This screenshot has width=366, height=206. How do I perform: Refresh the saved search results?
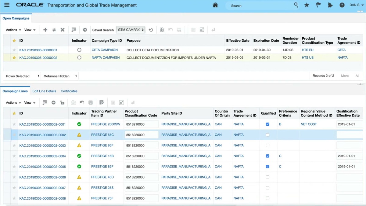(151, 30)
